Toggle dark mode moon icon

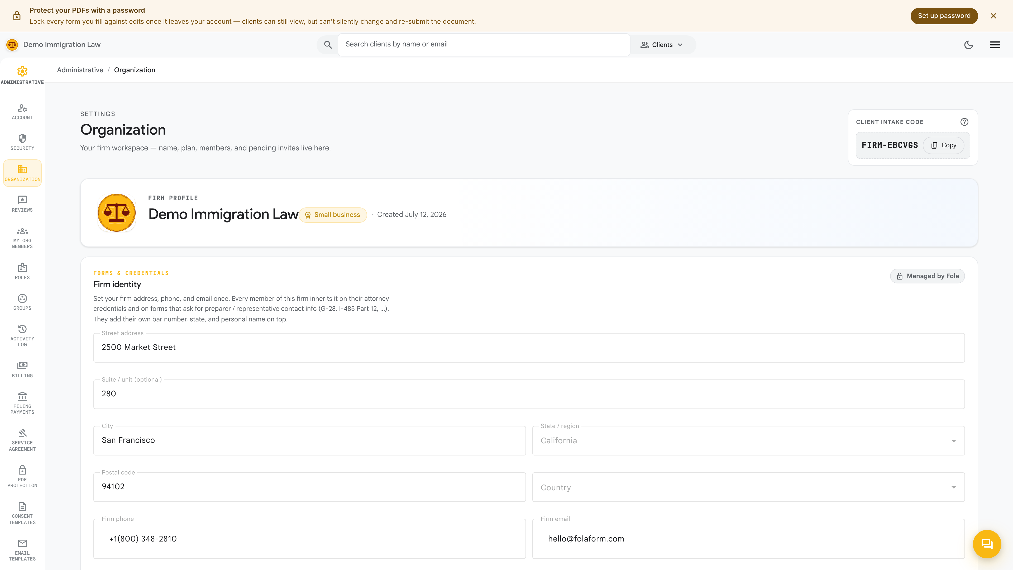coord(969,45)
